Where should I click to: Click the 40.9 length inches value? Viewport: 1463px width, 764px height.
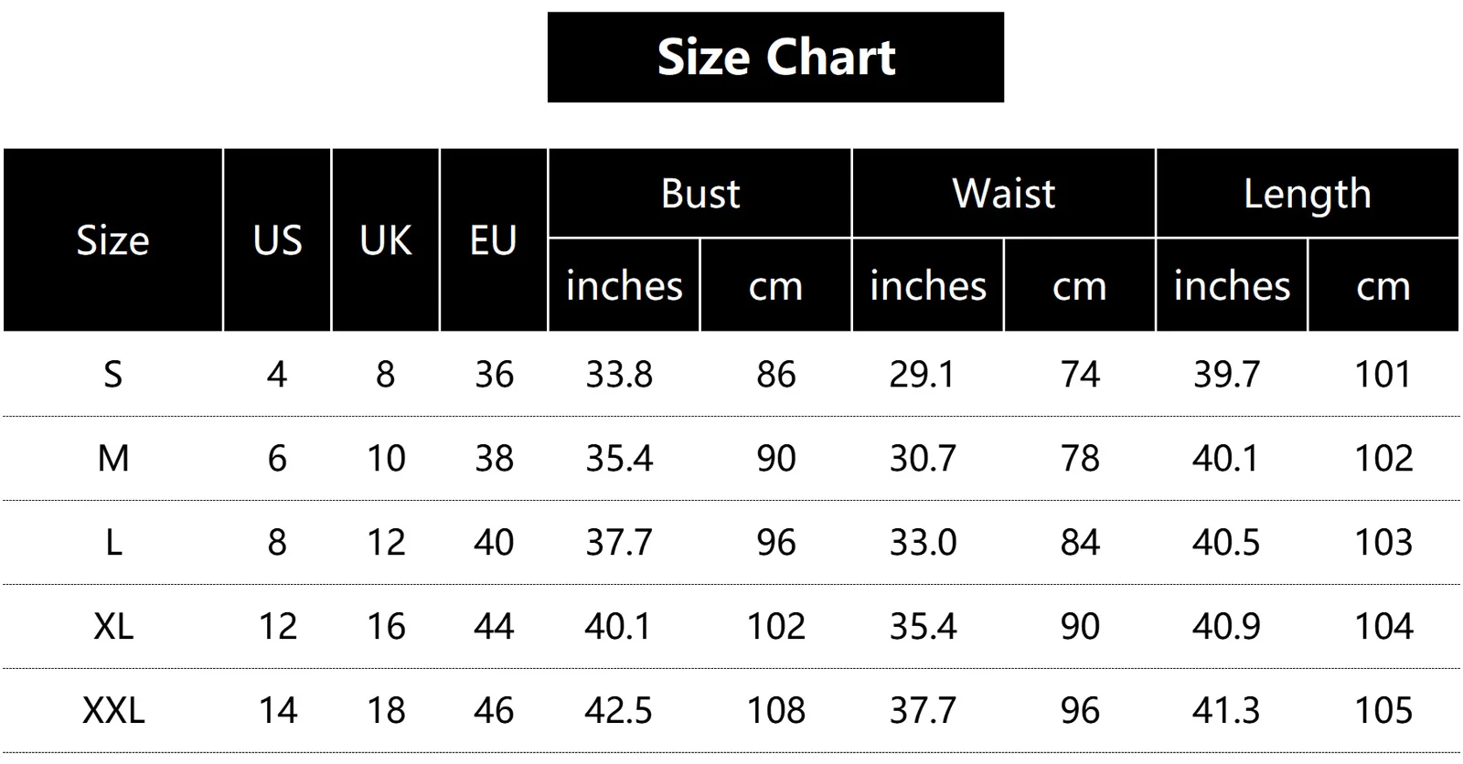[1226, 627]
